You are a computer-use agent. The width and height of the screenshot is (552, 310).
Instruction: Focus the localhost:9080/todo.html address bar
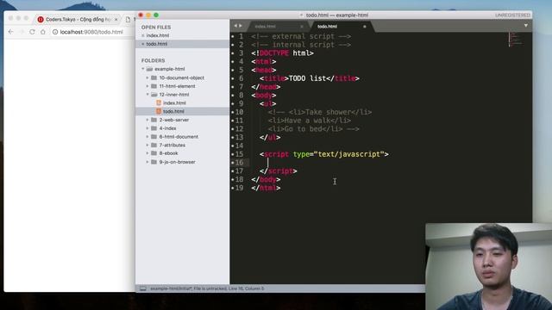tap(91, 32)
